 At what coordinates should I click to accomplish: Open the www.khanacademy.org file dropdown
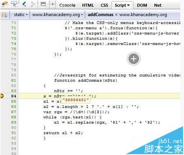click(x=57, y=15)
